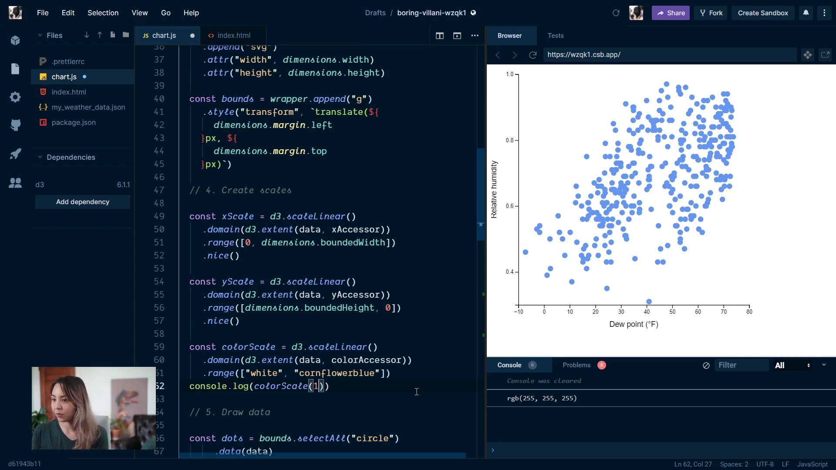
Task: Clear the console output
Action: pos(706,366)
